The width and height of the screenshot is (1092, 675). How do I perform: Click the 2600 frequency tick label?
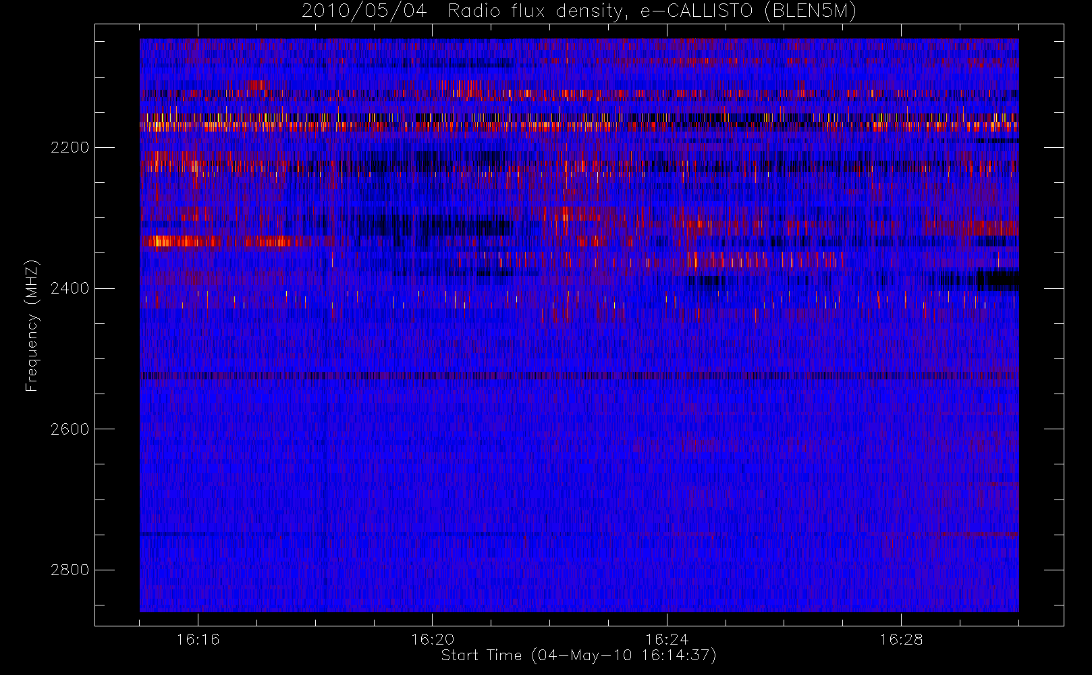(x=70, y=429)
